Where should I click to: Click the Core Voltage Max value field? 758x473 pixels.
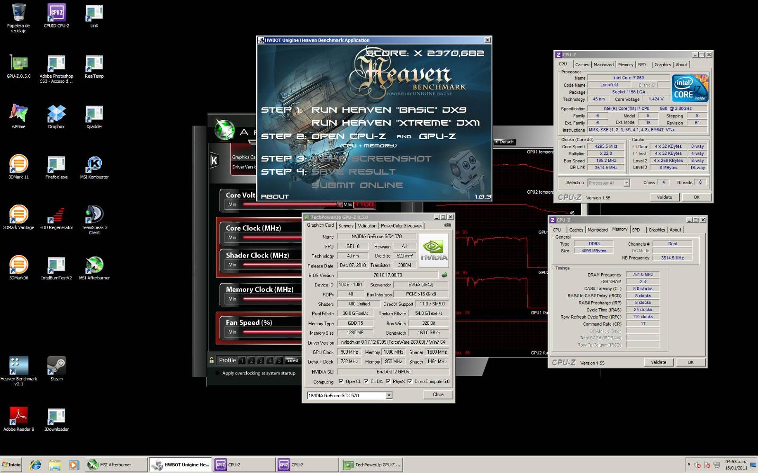364,205
